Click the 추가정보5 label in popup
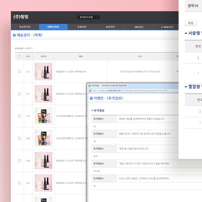The image size is (202, 202). pos(98,179)
